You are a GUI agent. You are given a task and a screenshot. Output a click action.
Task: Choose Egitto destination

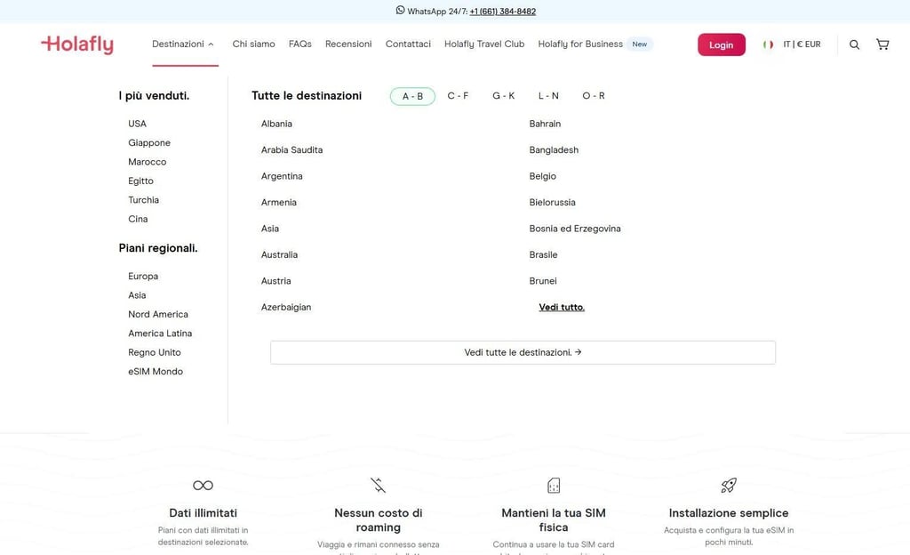(x=141, y=181)
